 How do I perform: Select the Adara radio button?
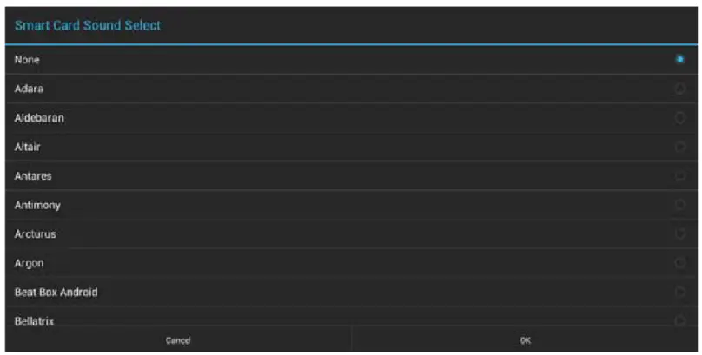[679, 89]
